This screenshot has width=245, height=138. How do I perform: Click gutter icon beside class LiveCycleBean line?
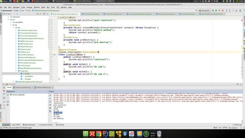[x=54, y=54]
